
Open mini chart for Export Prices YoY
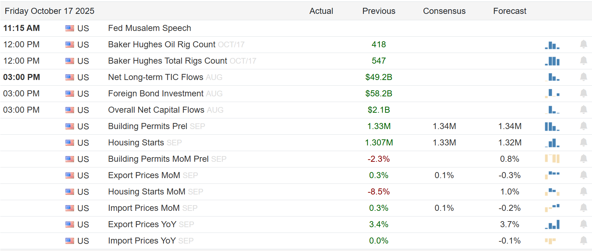(552, 225)
